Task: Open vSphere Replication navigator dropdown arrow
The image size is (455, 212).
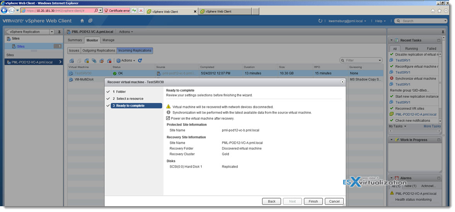Action: coord(52,32)
